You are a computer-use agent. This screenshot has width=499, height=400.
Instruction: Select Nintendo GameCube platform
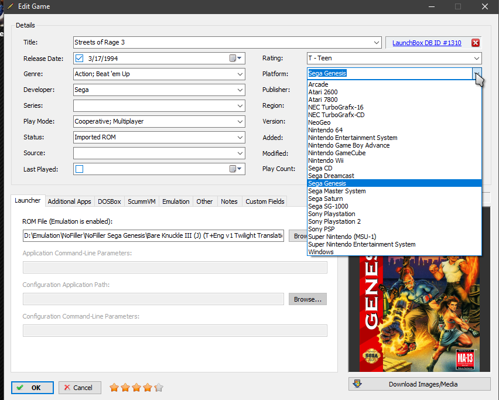[x=394, y=153]
